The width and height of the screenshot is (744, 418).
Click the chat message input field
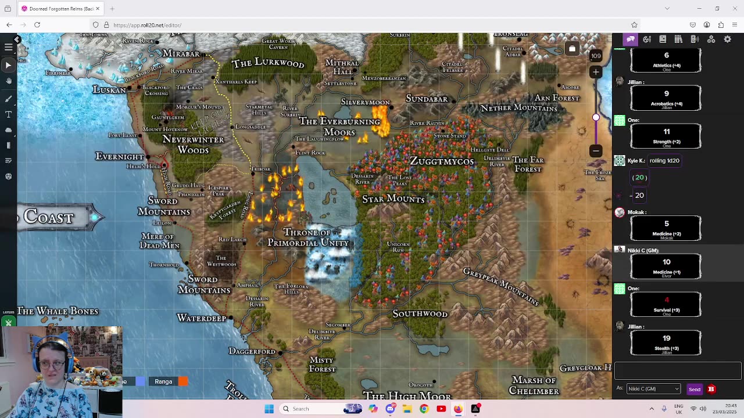tap(678, 370)
